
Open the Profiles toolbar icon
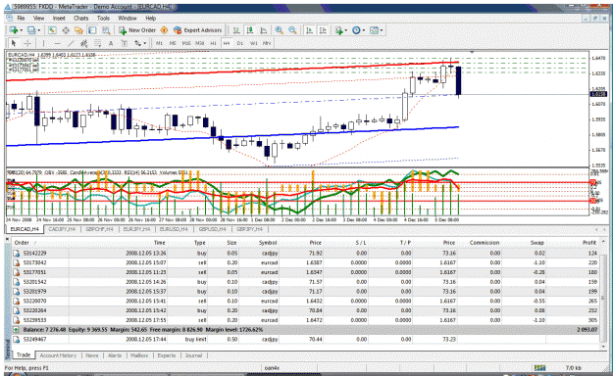[x=31, y=30]
